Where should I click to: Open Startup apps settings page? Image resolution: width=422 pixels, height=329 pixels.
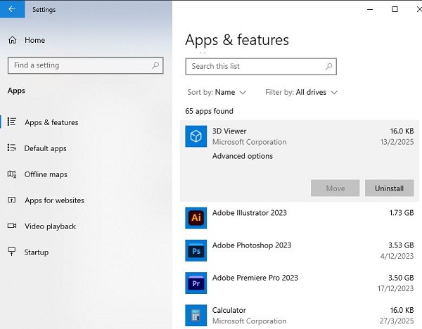(x=37, y=252)
